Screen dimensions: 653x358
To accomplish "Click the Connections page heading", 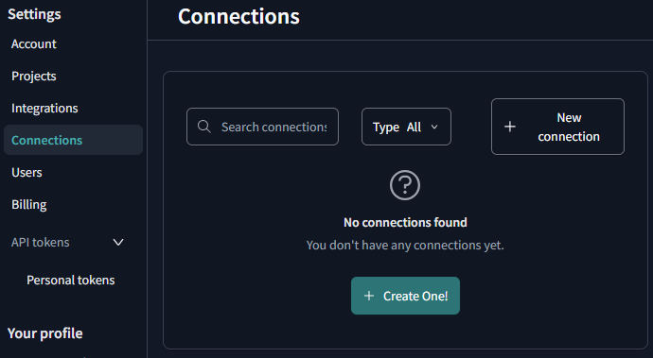I will tap(238, 17).
